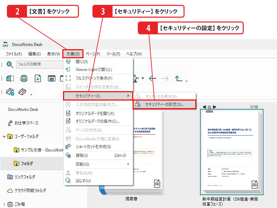Click the magnifier search icon
The height and width of the screenshot is (208, 277).
(x=10, y=65)
